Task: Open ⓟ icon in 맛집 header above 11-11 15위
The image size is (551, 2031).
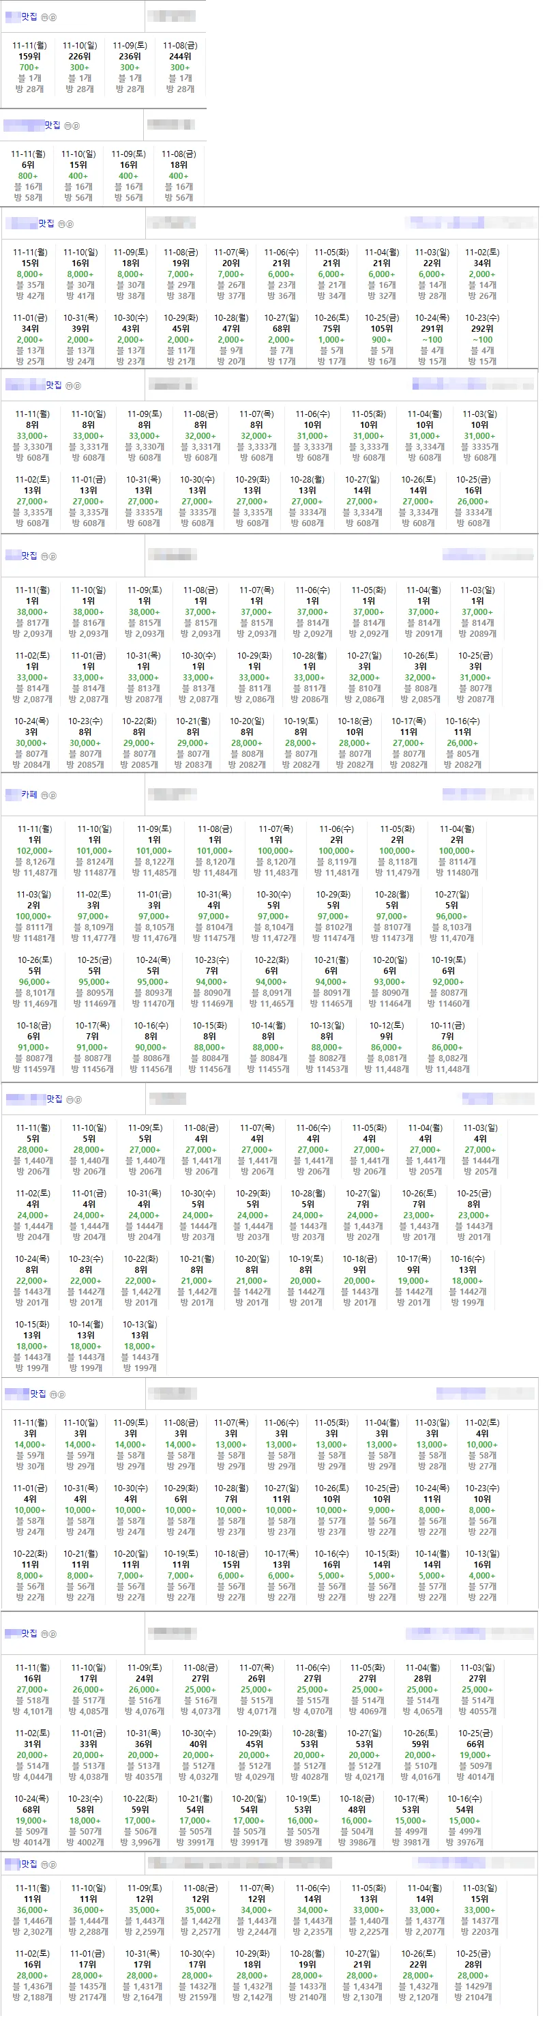Action: click(70, 224)
